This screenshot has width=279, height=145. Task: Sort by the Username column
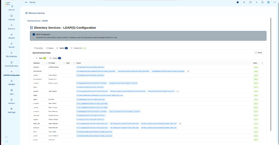(x=40, y=63)
